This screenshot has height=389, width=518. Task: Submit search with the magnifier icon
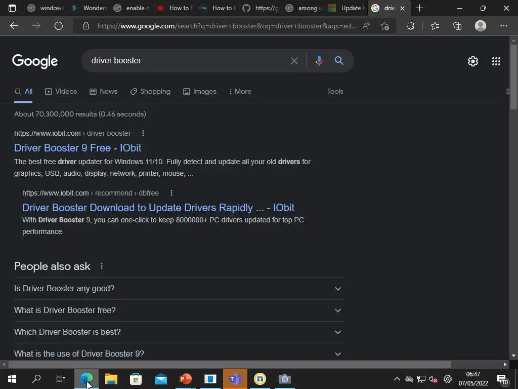tap(339, 61)
